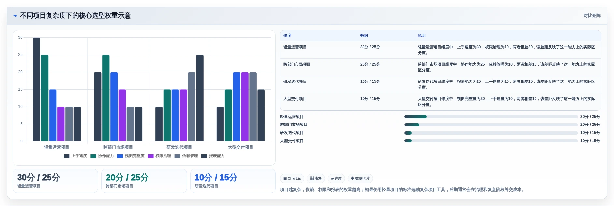This screenshot has width=614, height=206.
Task: Click the 协作能力 bar in 跨部门市场项目 group
Action: tap(106, 98)
